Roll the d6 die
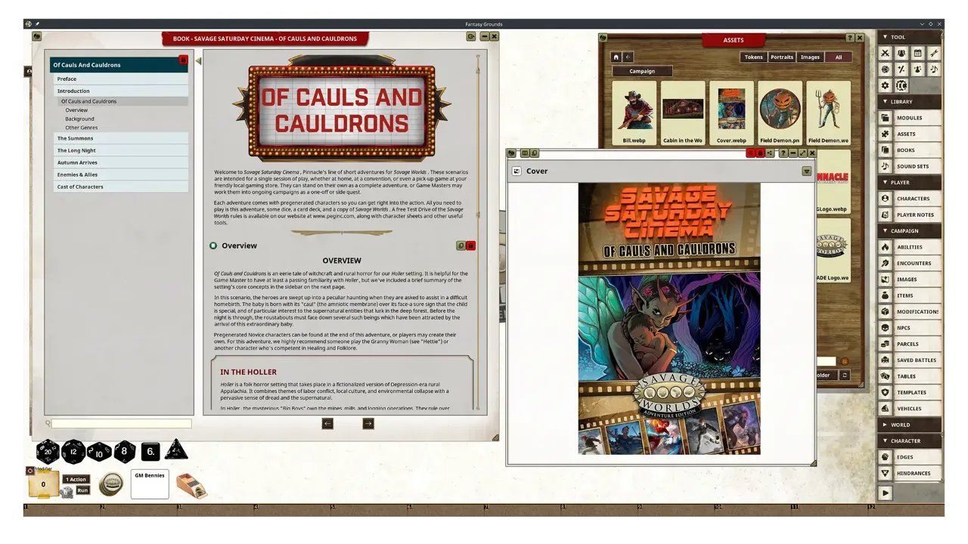 point(150,452)
